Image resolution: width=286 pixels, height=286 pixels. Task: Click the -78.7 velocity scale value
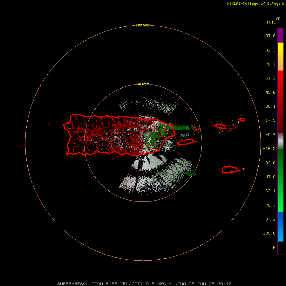point(269,205)
